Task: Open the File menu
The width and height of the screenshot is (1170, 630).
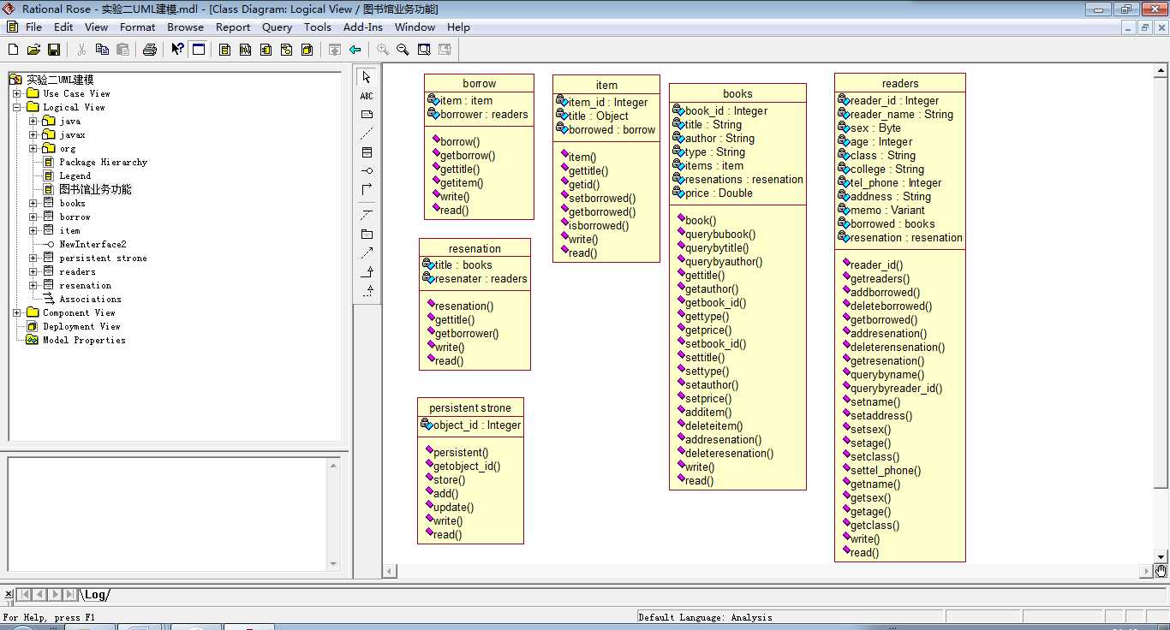Action: [33, 27]
